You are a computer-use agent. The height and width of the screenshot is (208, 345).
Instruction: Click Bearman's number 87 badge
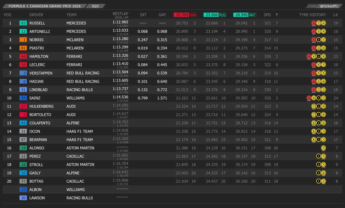click(x=23, y=140)
